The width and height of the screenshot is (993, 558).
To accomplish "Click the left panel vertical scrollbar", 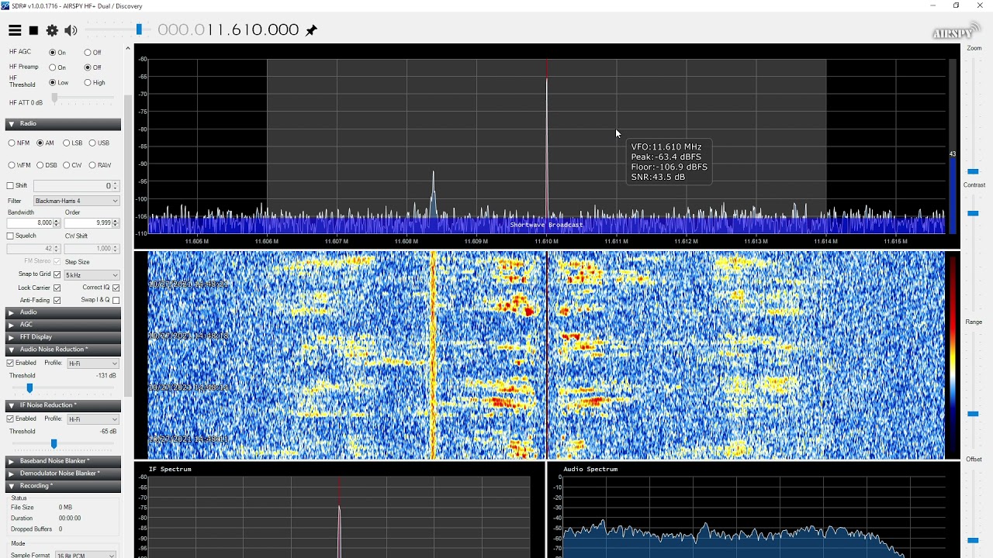I will 128,245.
